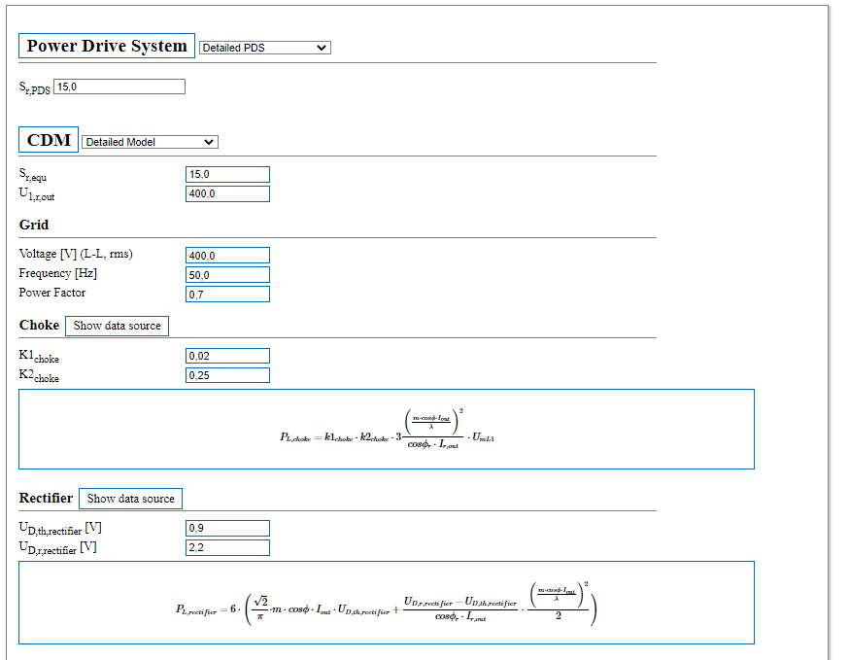Focus the K2 choke input field
This screenshot has width=849, height=660.
pyautogui.click(x=227, y=375)
